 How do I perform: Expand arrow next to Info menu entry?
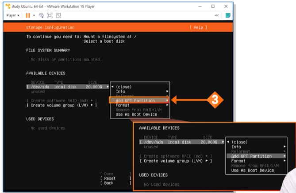(x=167, y=91)
